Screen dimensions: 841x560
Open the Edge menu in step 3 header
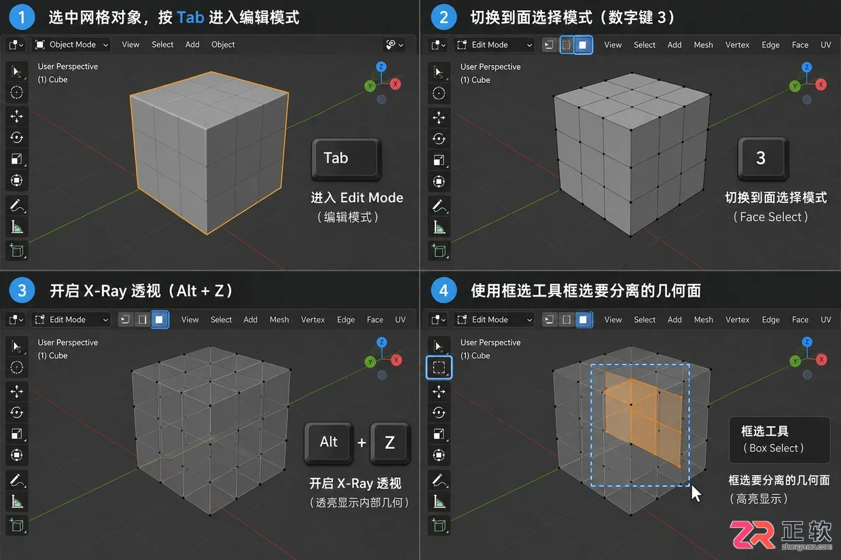pyautogui.click(x=346, y=319)
